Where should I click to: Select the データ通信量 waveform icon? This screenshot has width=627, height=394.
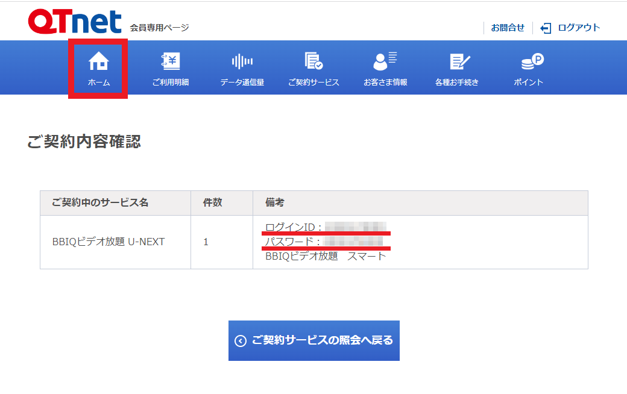(x=242, y=61)
